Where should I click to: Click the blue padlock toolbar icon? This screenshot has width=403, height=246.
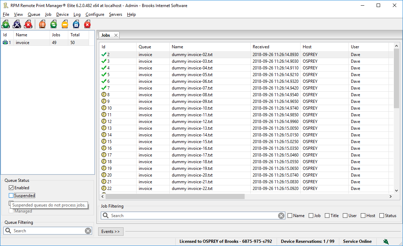pos(76,24)
